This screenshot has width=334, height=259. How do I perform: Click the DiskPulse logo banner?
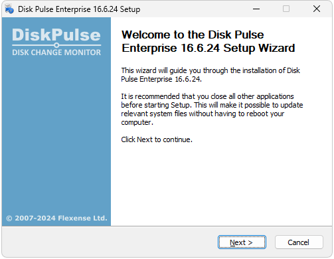point(56,42)
